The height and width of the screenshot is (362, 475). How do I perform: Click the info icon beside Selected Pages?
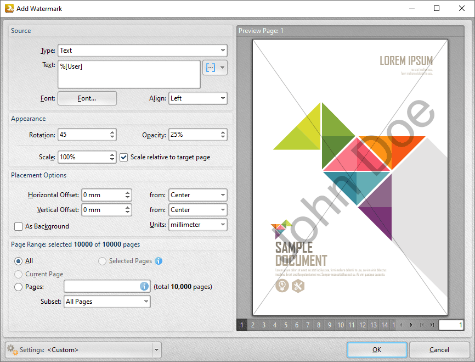coord(159,261)
